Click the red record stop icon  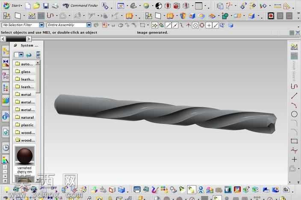271,16
